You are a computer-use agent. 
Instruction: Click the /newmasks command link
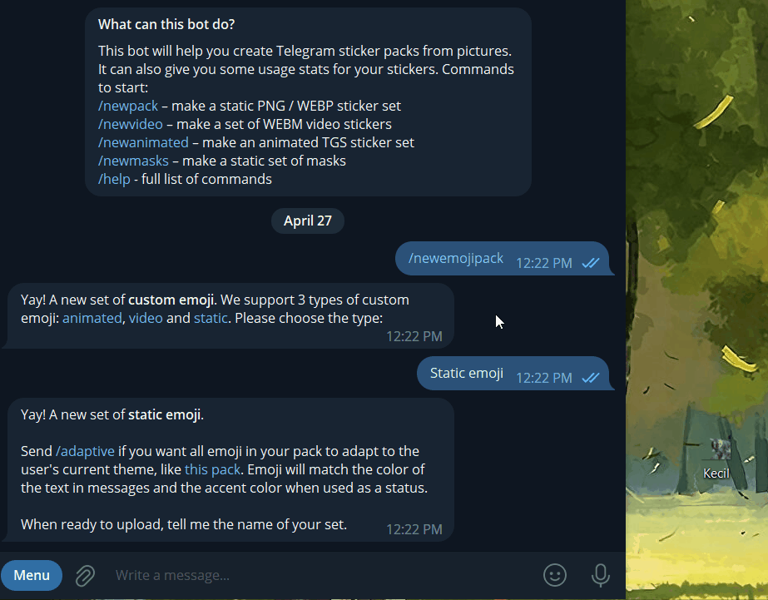[133, 161]
